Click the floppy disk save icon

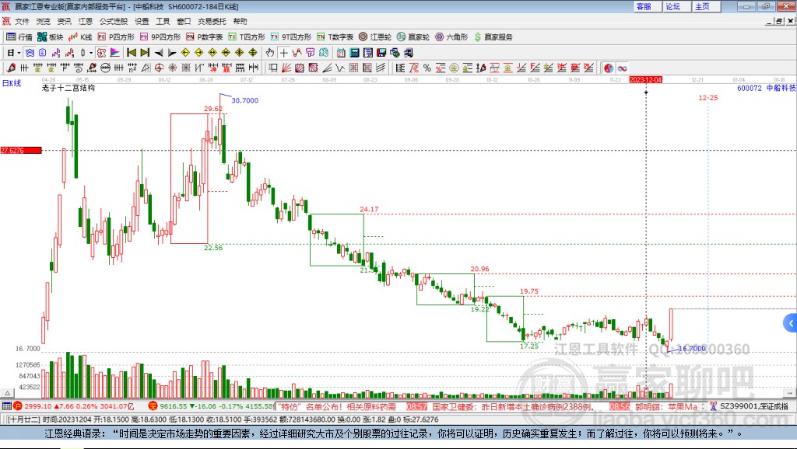(381, 53)
